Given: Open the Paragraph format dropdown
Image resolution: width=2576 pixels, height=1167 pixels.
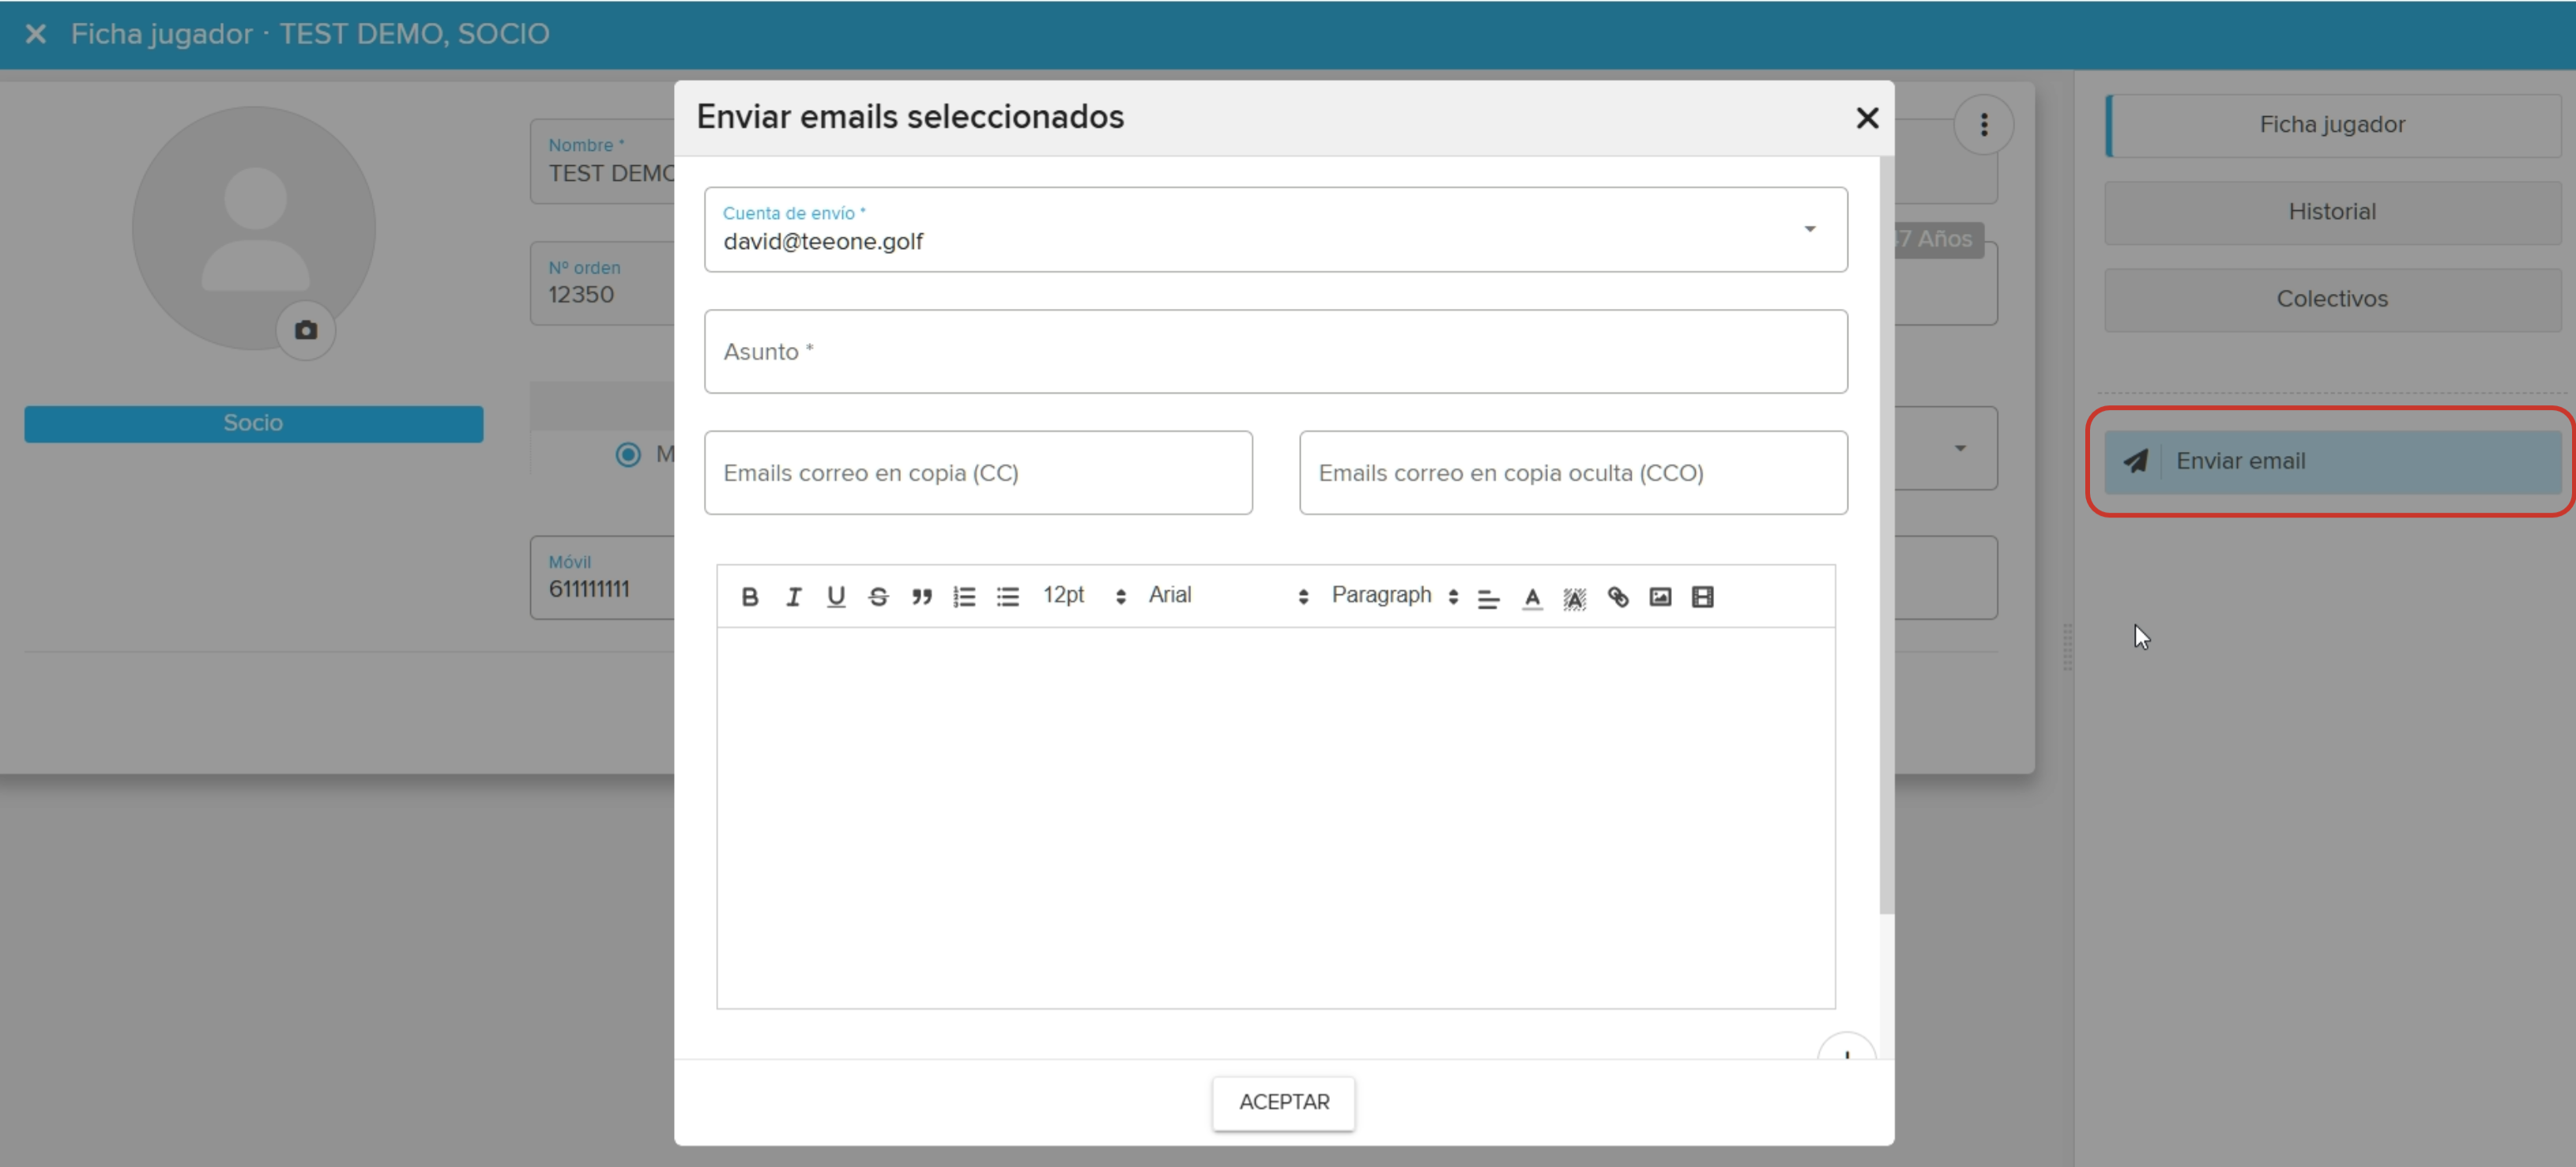Looking at the screenshot, I should click(1394, 596).
